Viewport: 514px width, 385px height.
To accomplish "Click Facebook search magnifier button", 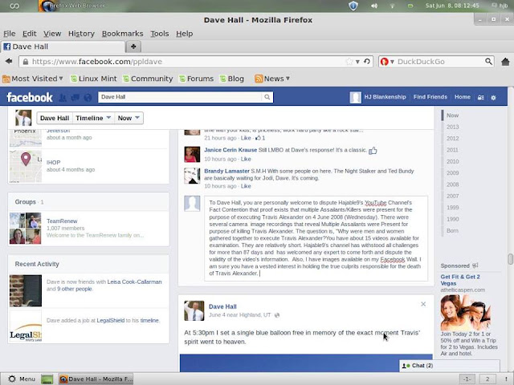I will coord(267,97).
